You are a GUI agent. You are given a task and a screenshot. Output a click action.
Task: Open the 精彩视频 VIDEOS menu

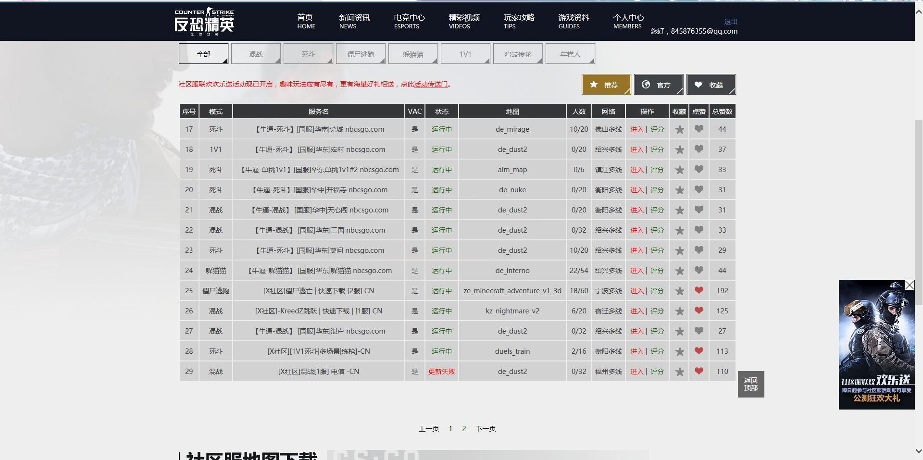click(464, 22)
